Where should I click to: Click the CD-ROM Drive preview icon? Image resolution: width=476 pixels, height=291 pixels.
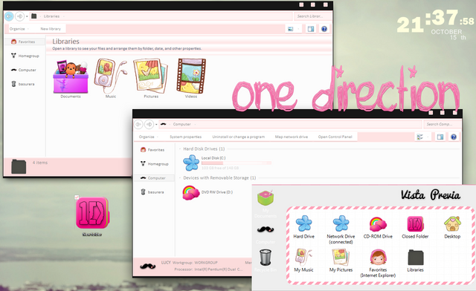378,224
